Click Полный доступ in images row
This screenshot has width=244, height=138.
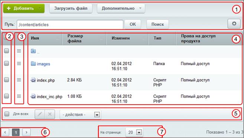(195, 64)
